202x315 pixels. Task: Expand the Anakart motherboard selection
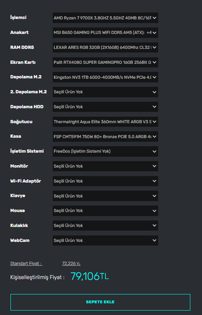coord(105,33)
